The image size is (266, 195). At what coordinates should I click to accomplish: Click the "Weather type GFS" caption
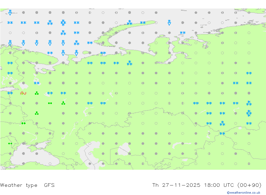point(27,185)
